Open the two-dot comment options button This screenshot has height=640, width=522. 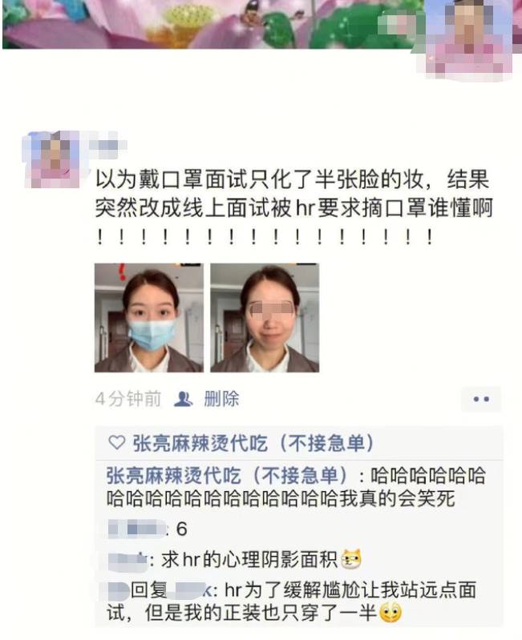point(481,399)
